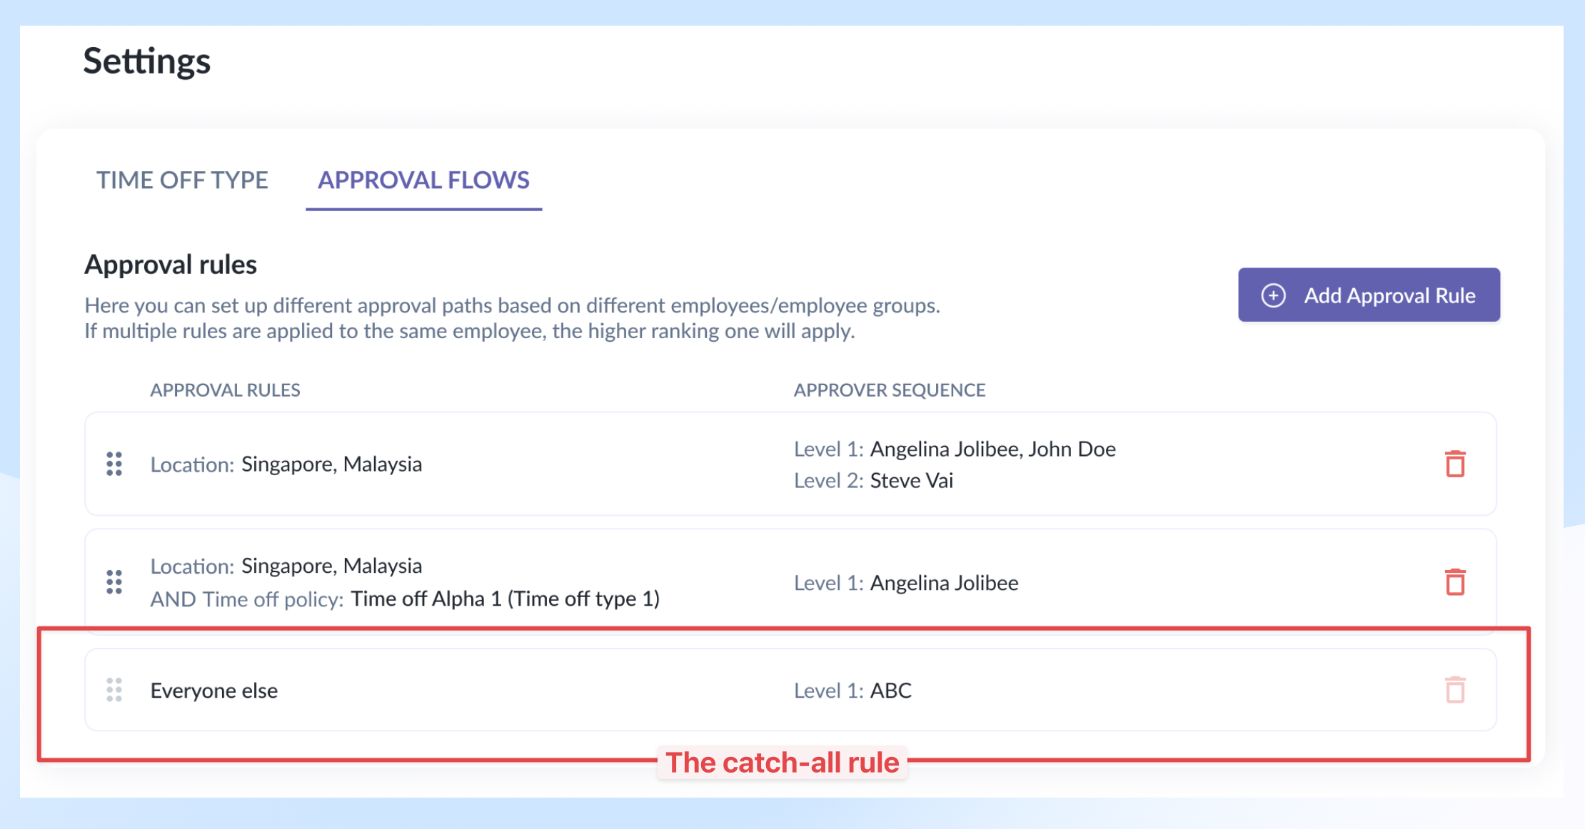Click the Settings page heading
This screenshot has width=1585, height=829.
pos(147,61)
